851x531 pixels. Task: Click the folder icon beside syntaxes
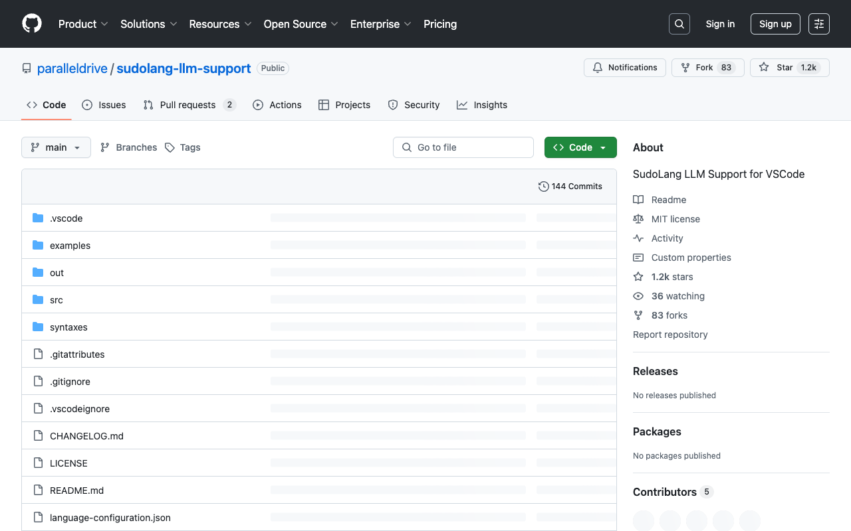coord(38,327)
